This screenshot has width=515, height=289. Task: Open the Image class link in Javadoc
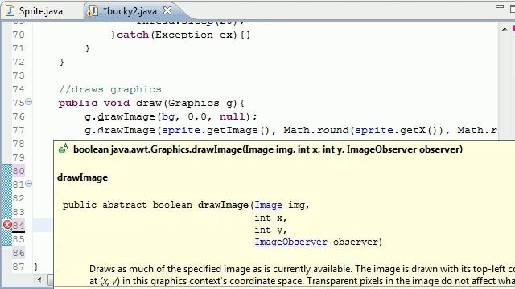pos(268,206)
